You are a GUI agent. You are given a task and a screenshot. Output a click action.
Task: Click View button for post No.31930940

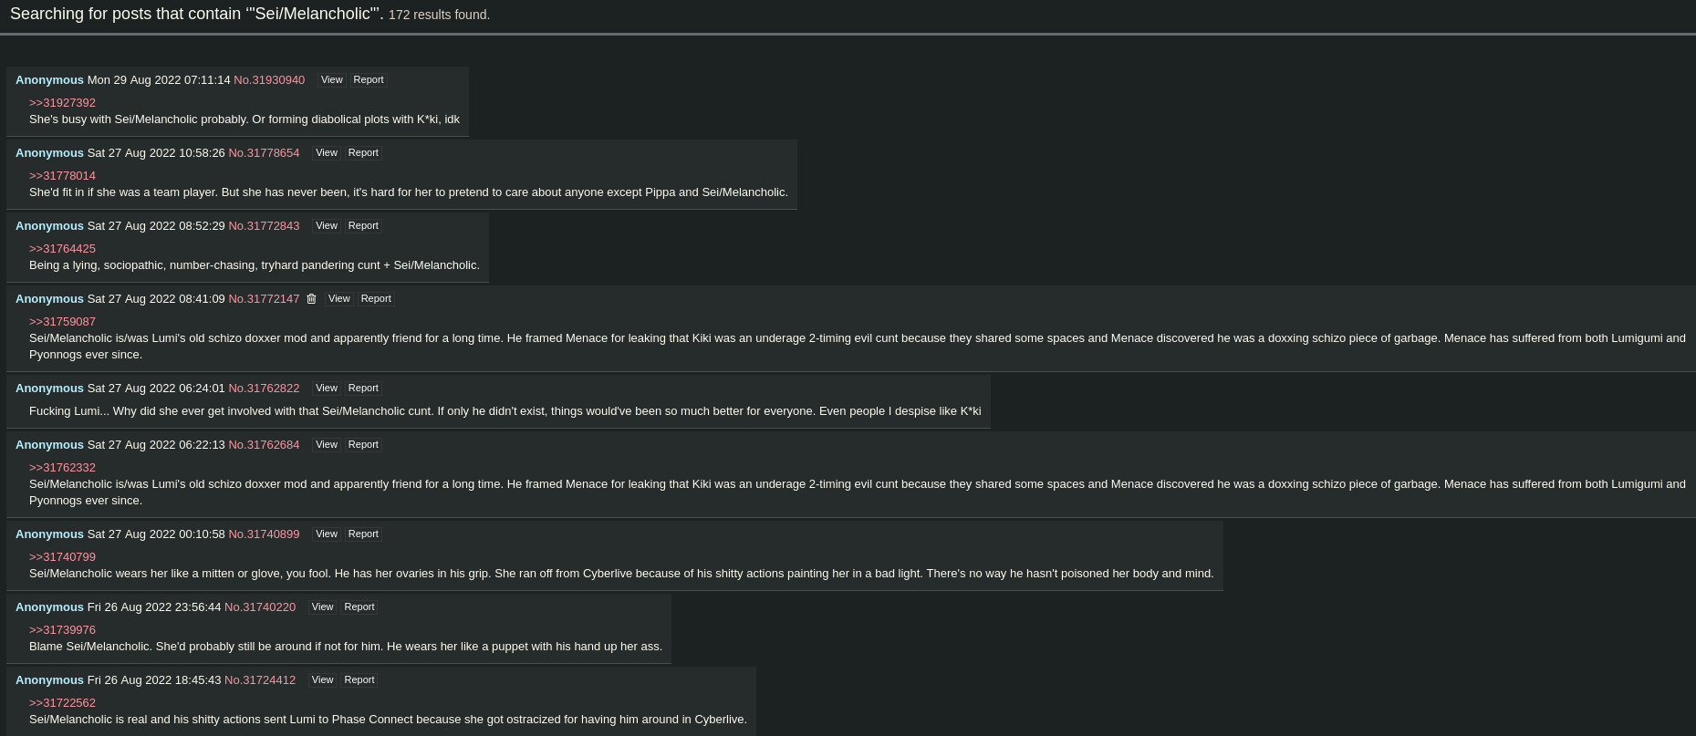pyautogui.click(x=331, y=80)
